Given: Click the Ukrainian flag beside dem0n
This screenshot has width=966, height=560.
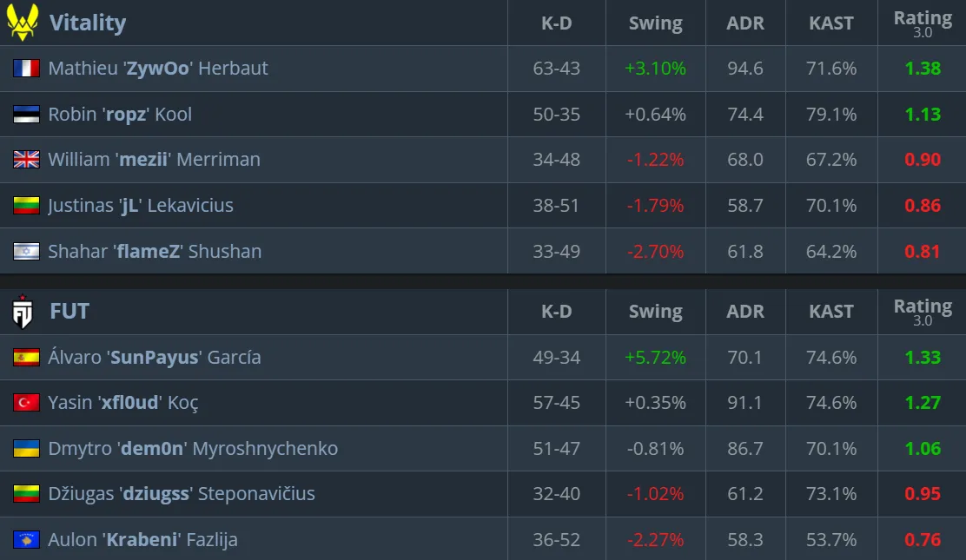Looking at the screenshot, I should 26,448.
